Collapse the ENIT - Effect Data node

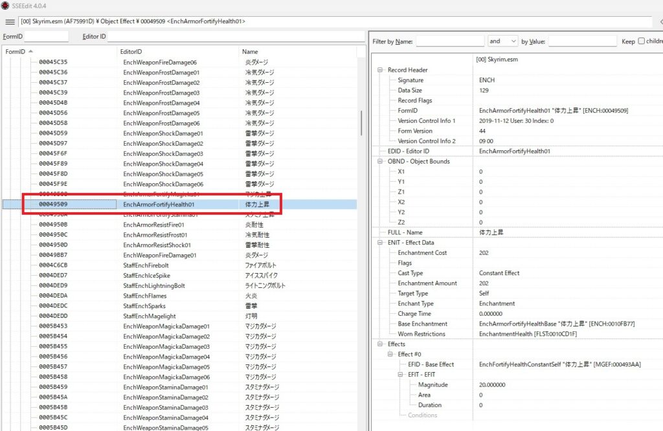380,242
